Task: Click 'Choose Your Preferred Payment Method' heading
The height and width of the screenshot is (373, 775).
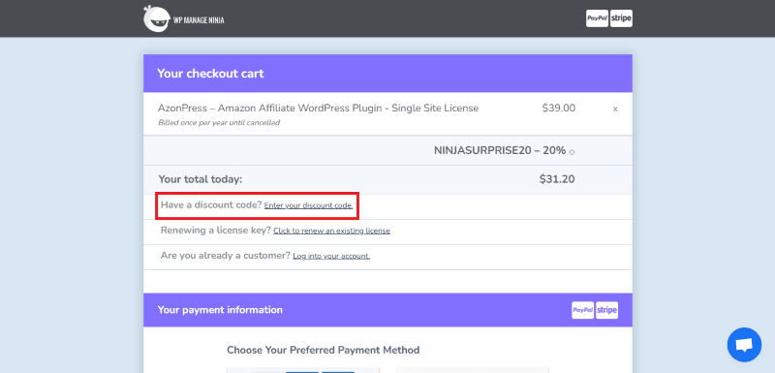Action: click(324, 351)
